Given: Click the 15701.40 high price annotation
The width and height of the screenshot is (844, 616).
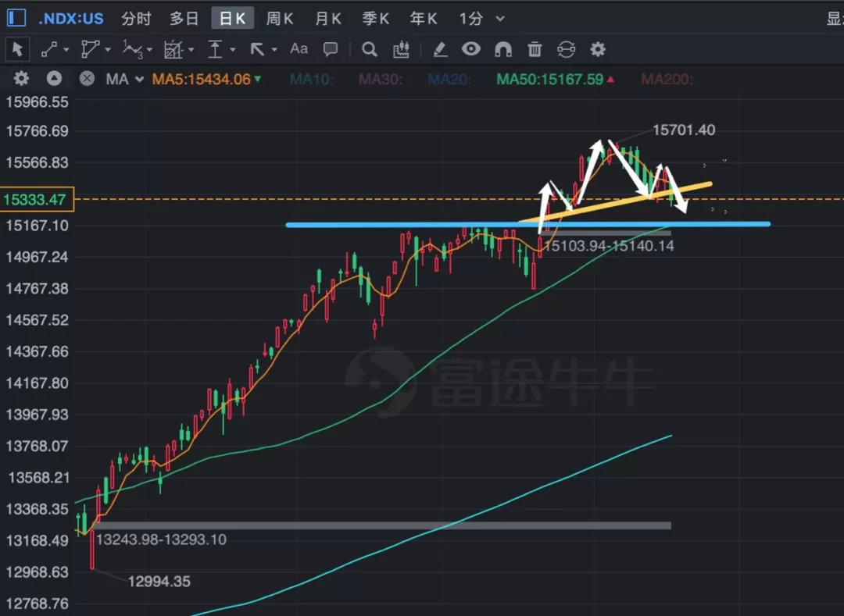Looking at the screenshot, I should point(684,130).
